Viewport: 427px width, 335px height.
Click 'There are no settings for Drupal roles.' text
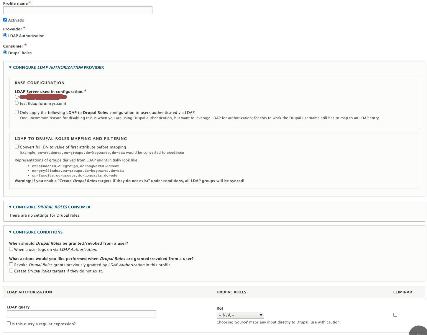tap(45, 215)
